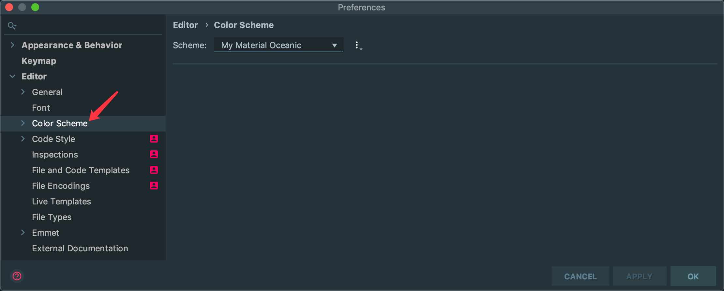Screen dimensions: 724x291
Task: Open the help question mark icon
Action: (x=17, y=276)
